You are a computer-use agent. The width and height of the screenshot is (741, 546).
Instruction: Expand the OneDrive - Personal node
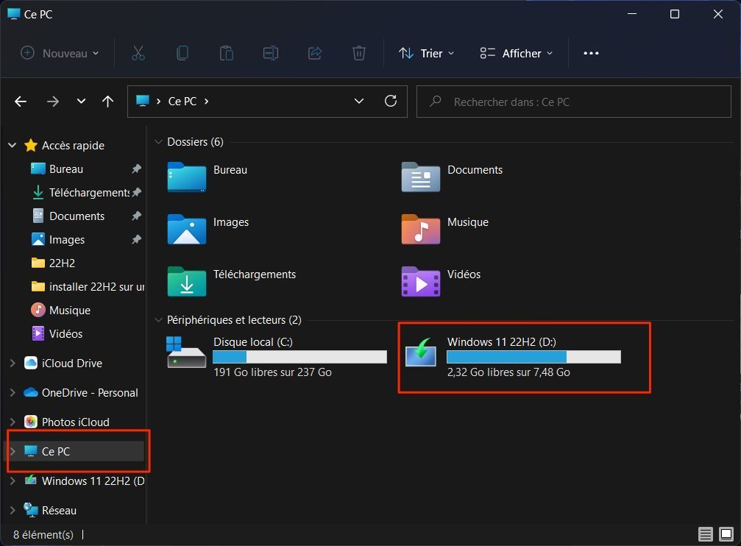[13, 392]
